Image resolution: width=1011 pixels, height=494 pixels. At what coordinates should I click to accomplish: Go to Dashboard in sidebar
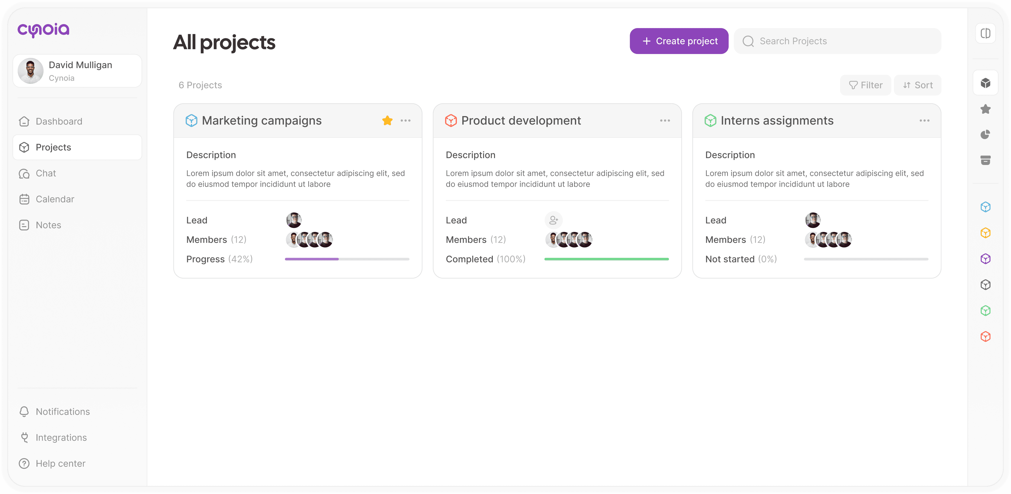coord(59,122)
